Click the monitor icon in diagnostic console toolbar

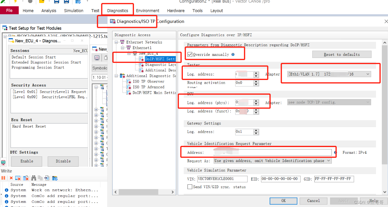click(x=97, y=58)
